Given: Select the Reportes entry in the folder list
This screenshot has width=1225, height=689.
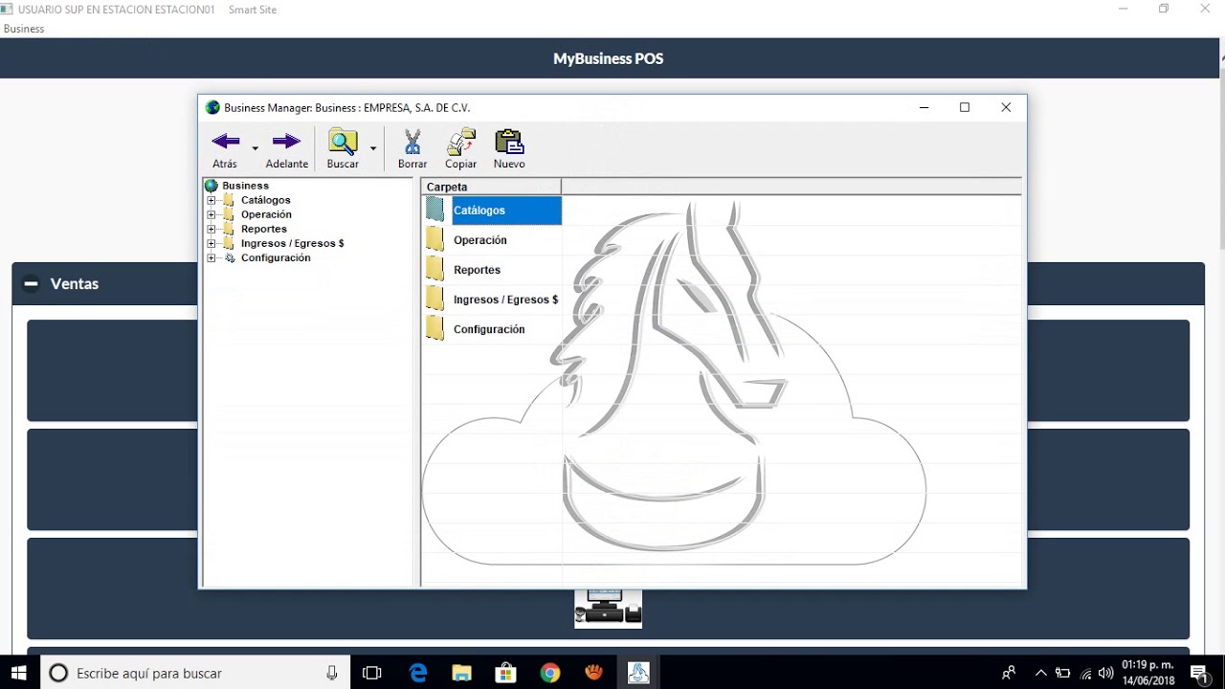Looking at the screenshot, I should (x=477, y=270).
